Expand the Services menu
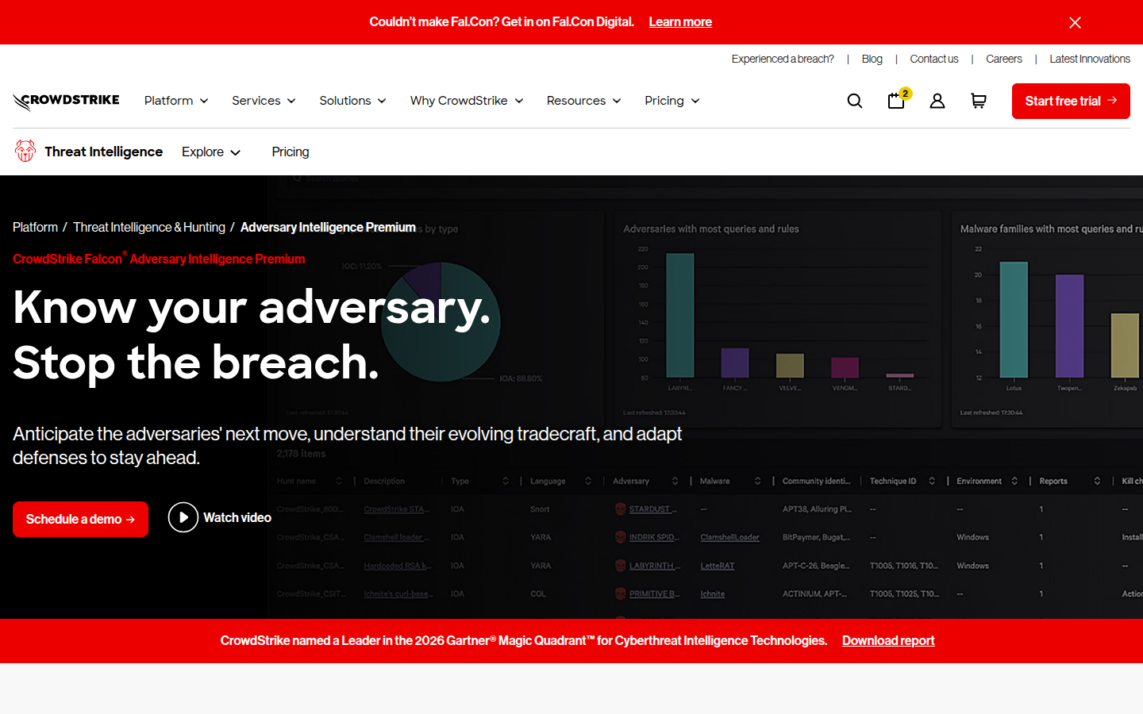This screenshot has width=1143, height=714. click(264, 101)
